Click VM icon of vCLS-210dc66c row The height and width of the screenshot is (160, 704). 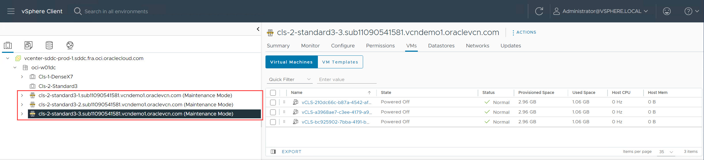pos(295,102)
